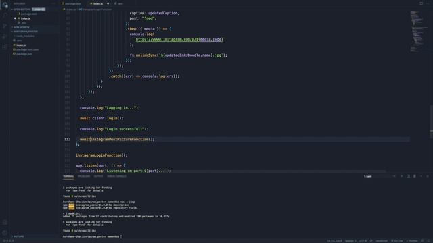Open the terminal shell selector dropdown

coord(380,176)
